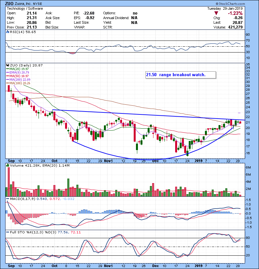Click the Chg value -0.26
This screenshot has height=269, width=259.
(238, 18)
